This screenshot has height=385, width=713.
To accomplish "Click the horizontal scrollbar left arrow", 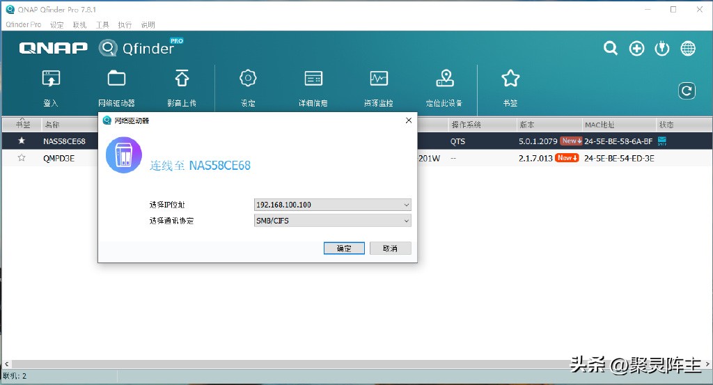I will click(6, 364).
